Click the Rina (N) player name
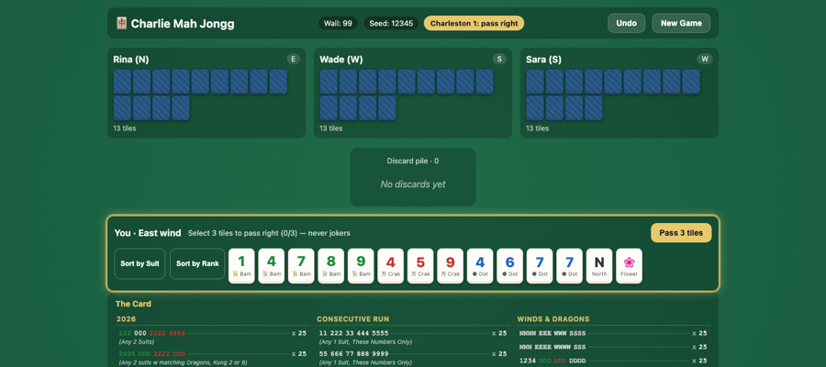The width and height of the screenshot is (826, 367). [131, 60]
